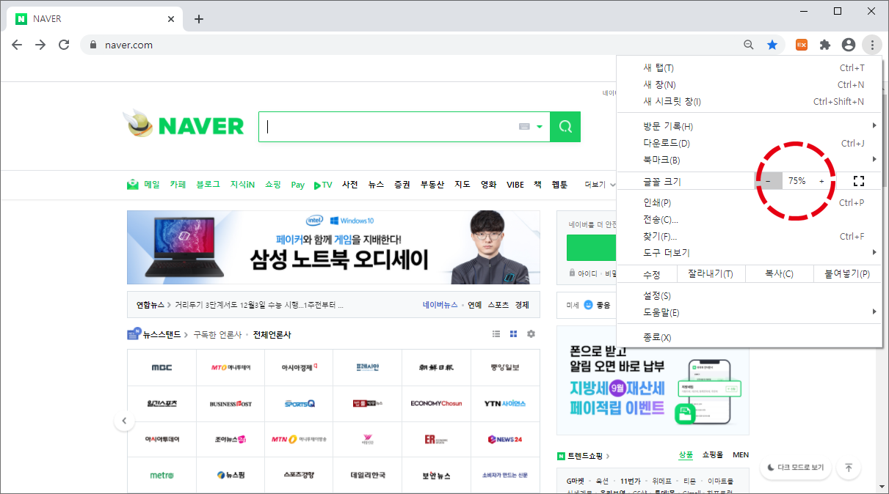This screenshot has height=494, width=889.
Task: Click 붙여넣기(P) paste button
Action: (x=847, y=274)
